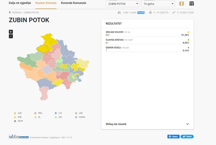This screenshot has height=145, width=216.
Task: Open the Dalja në zgjedhje tab
Action: click(20, 3)
